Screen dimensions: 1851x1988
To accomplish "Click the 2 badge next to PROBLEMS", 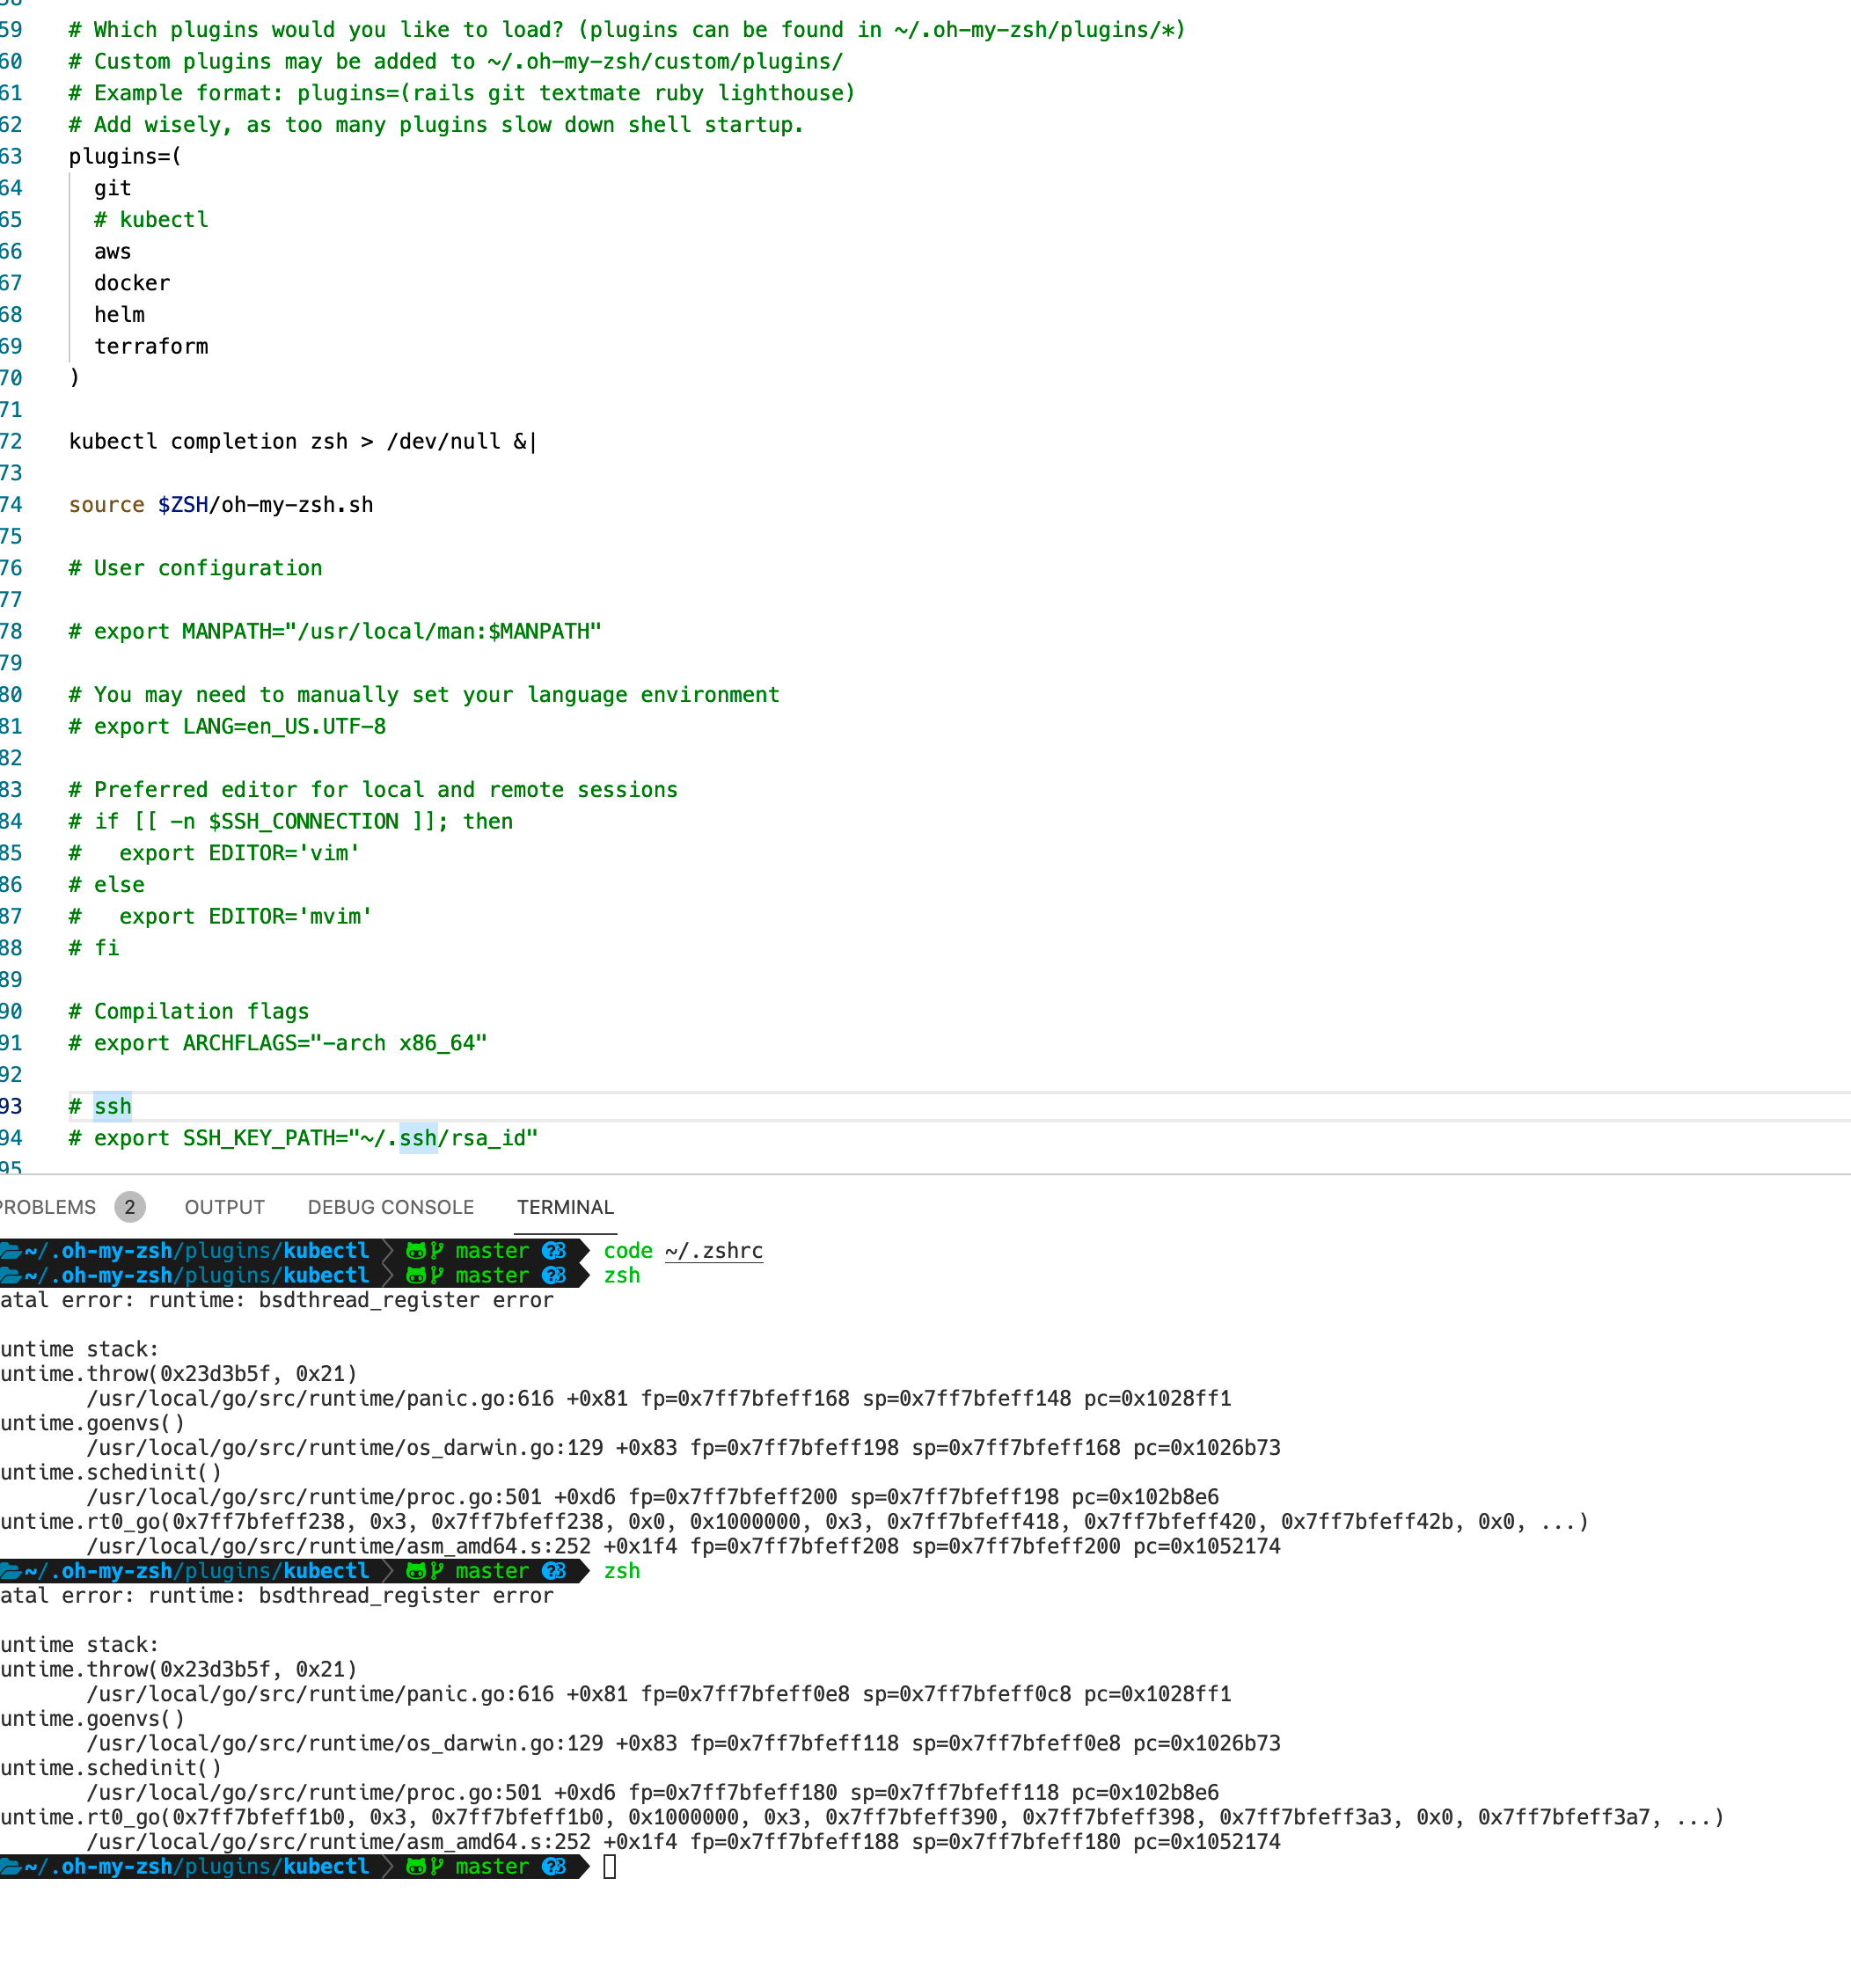I will point(129,1207).
